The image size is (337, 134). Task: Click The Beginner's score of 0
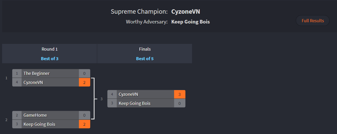pos(85,73)
